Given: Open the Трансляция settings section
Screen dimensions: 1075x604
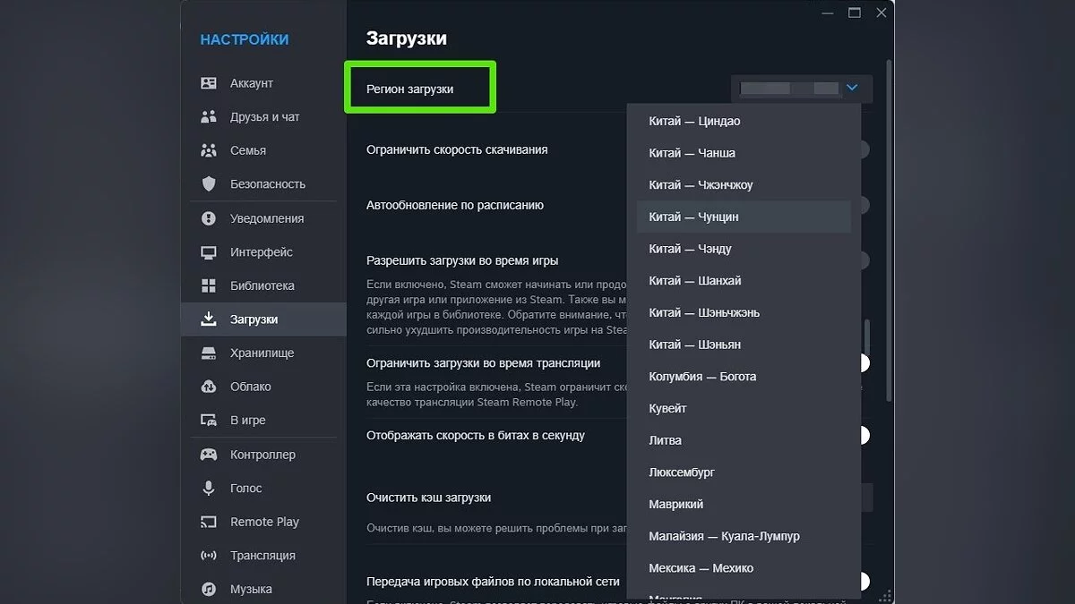Looking at the screenshot, I should coord(263,556).
